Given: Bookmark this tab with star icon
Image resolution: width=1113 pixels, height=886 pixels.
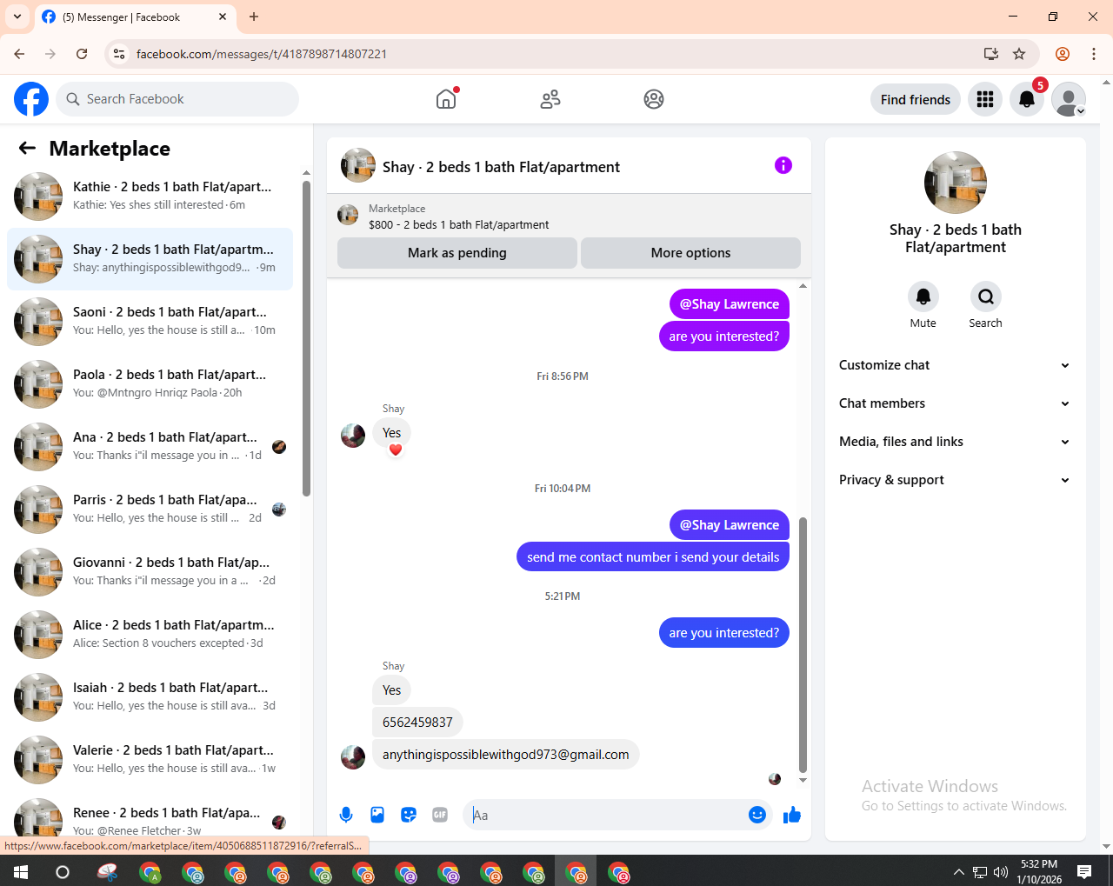Looking at the screenshot, I should pyautogui.click(x=1019, y=54).
